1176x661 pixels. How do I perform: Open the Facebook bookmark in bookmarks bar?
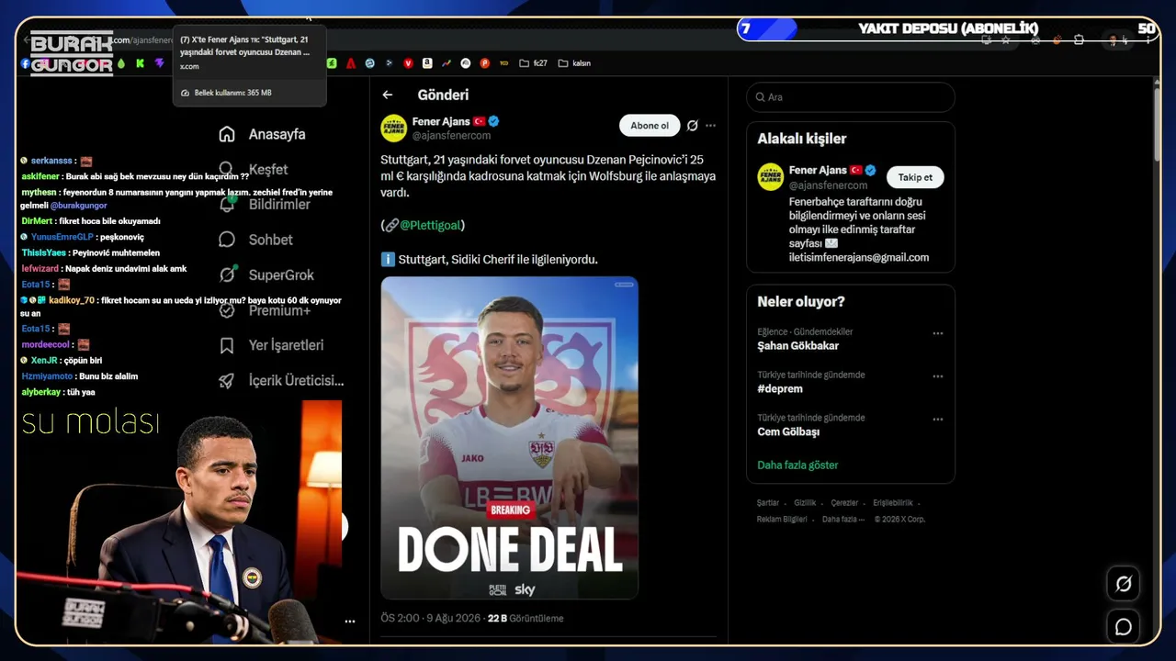point(26,63)
